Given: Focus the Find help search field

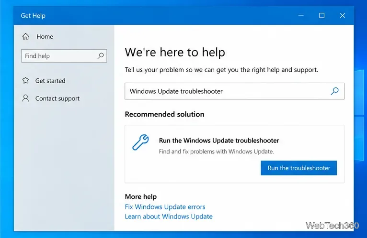Looking at the screenshot, I should tap(64, 56).
